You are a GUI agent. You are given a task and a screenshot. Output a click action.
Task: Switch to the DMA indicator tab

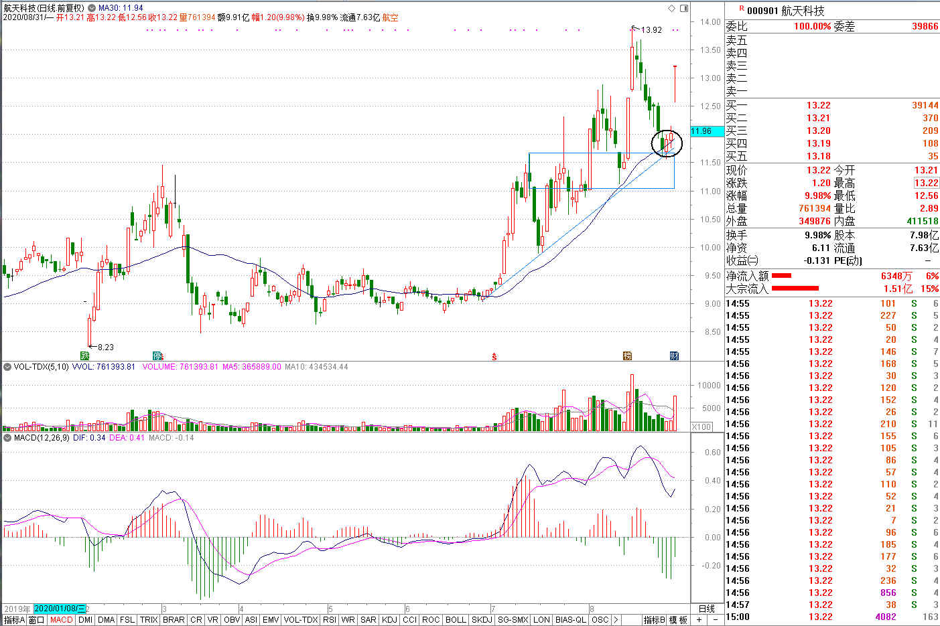[106, 620]
